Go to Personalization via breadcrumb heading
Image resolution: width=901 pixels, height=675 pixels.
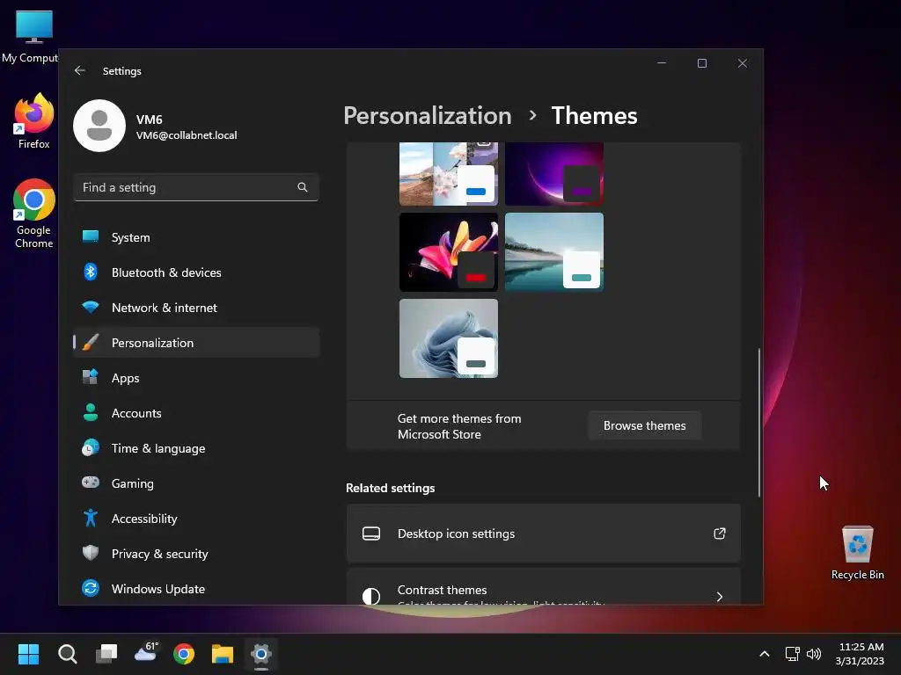pyautogui.click(x=428, y=116)
